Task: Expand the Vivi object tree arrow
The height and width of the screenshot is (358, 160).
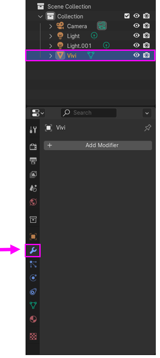Action: [x=51, y=55]
